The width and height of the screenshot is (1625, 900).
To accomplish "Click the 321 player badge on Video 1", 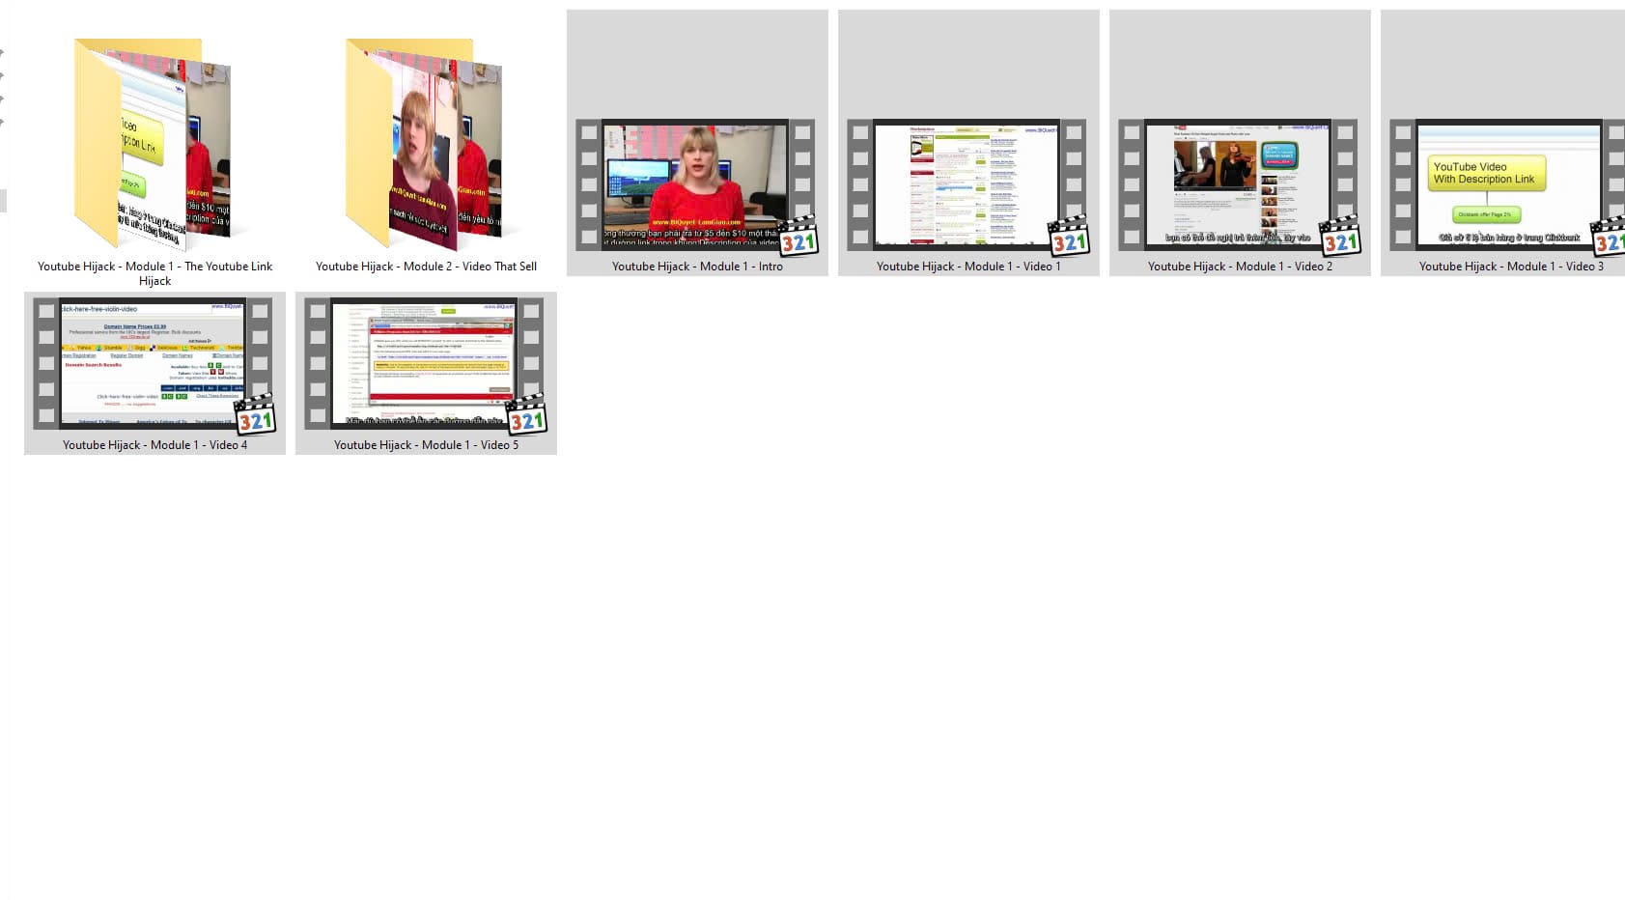I will point(1070,236).
